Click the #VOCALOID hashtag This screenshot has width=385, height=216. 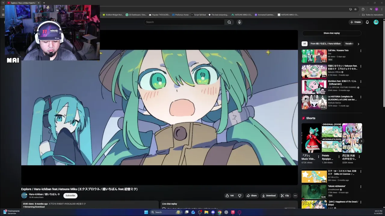(x=70, y=204)
